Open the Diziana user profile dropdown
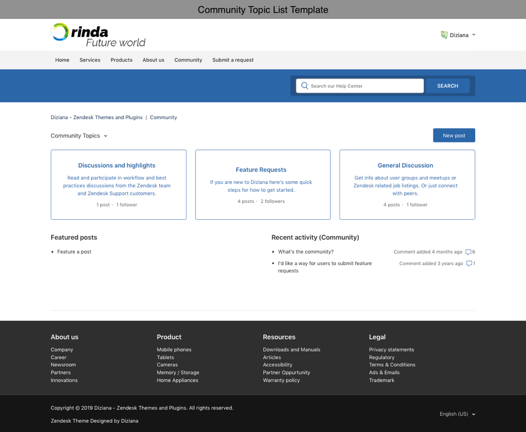The height and width of the screenshot is (432, 526). pyautogui.click(x=458, y=35)
